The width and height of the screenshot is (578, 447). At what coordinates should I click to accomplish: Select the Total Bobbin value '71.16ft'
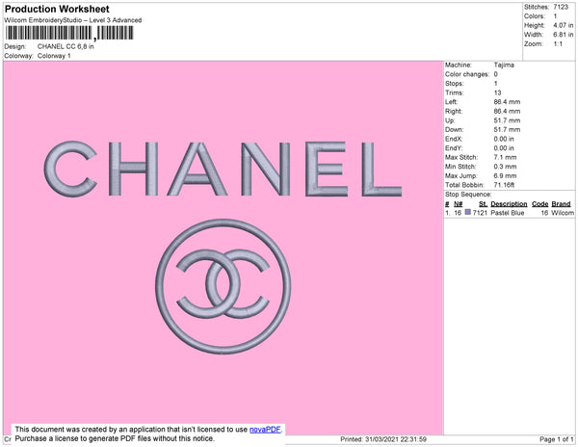click(504, 185)
